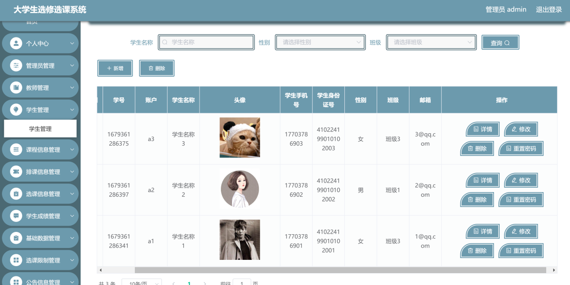Click the 课程信息管理 list icon
570x285 pixels.
(x=16, y=150)
